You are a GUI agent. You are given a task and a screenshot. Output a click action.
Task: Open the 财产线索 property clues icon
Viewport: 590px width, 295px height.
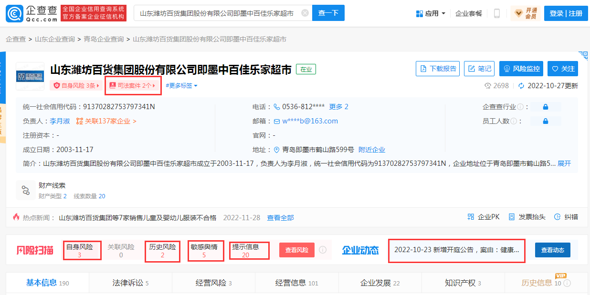pos(26,191)
